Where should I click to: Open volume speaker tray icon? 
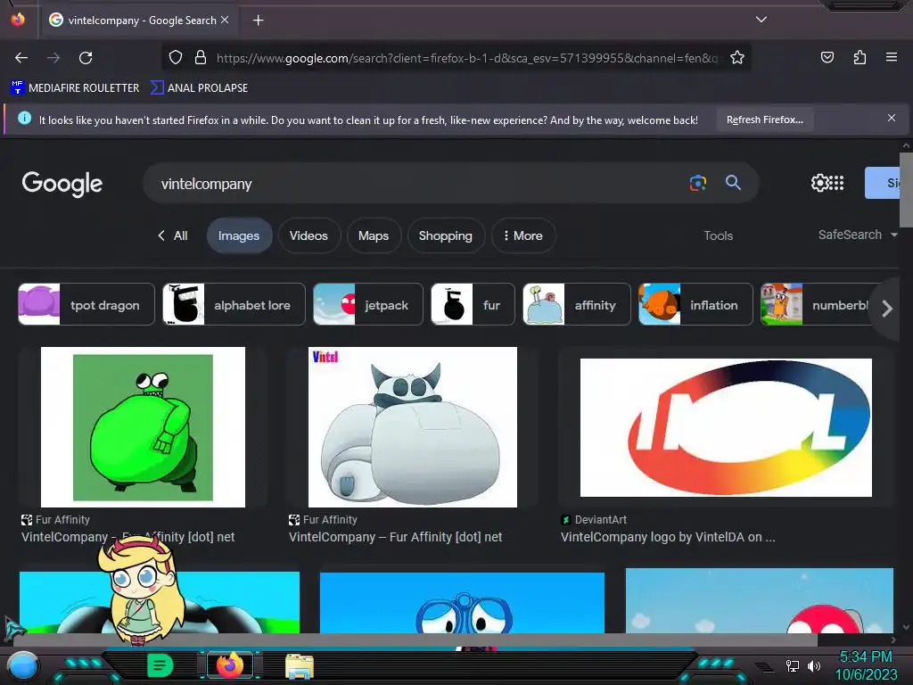813,665
